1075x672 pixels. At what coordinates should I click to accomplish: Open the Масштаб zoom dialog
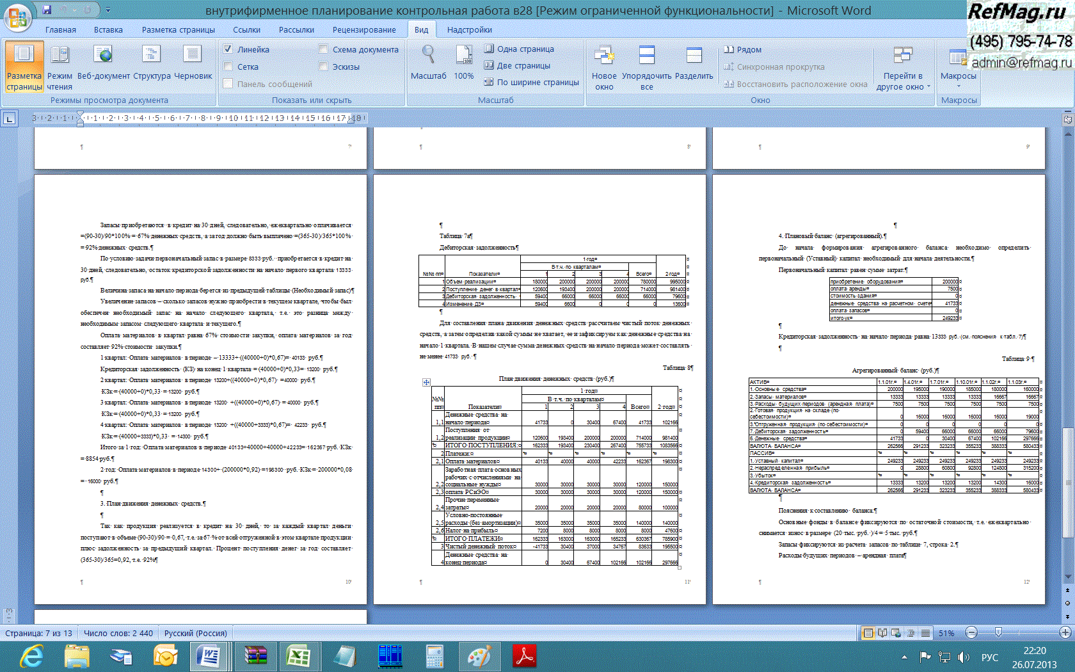(428, 64)
